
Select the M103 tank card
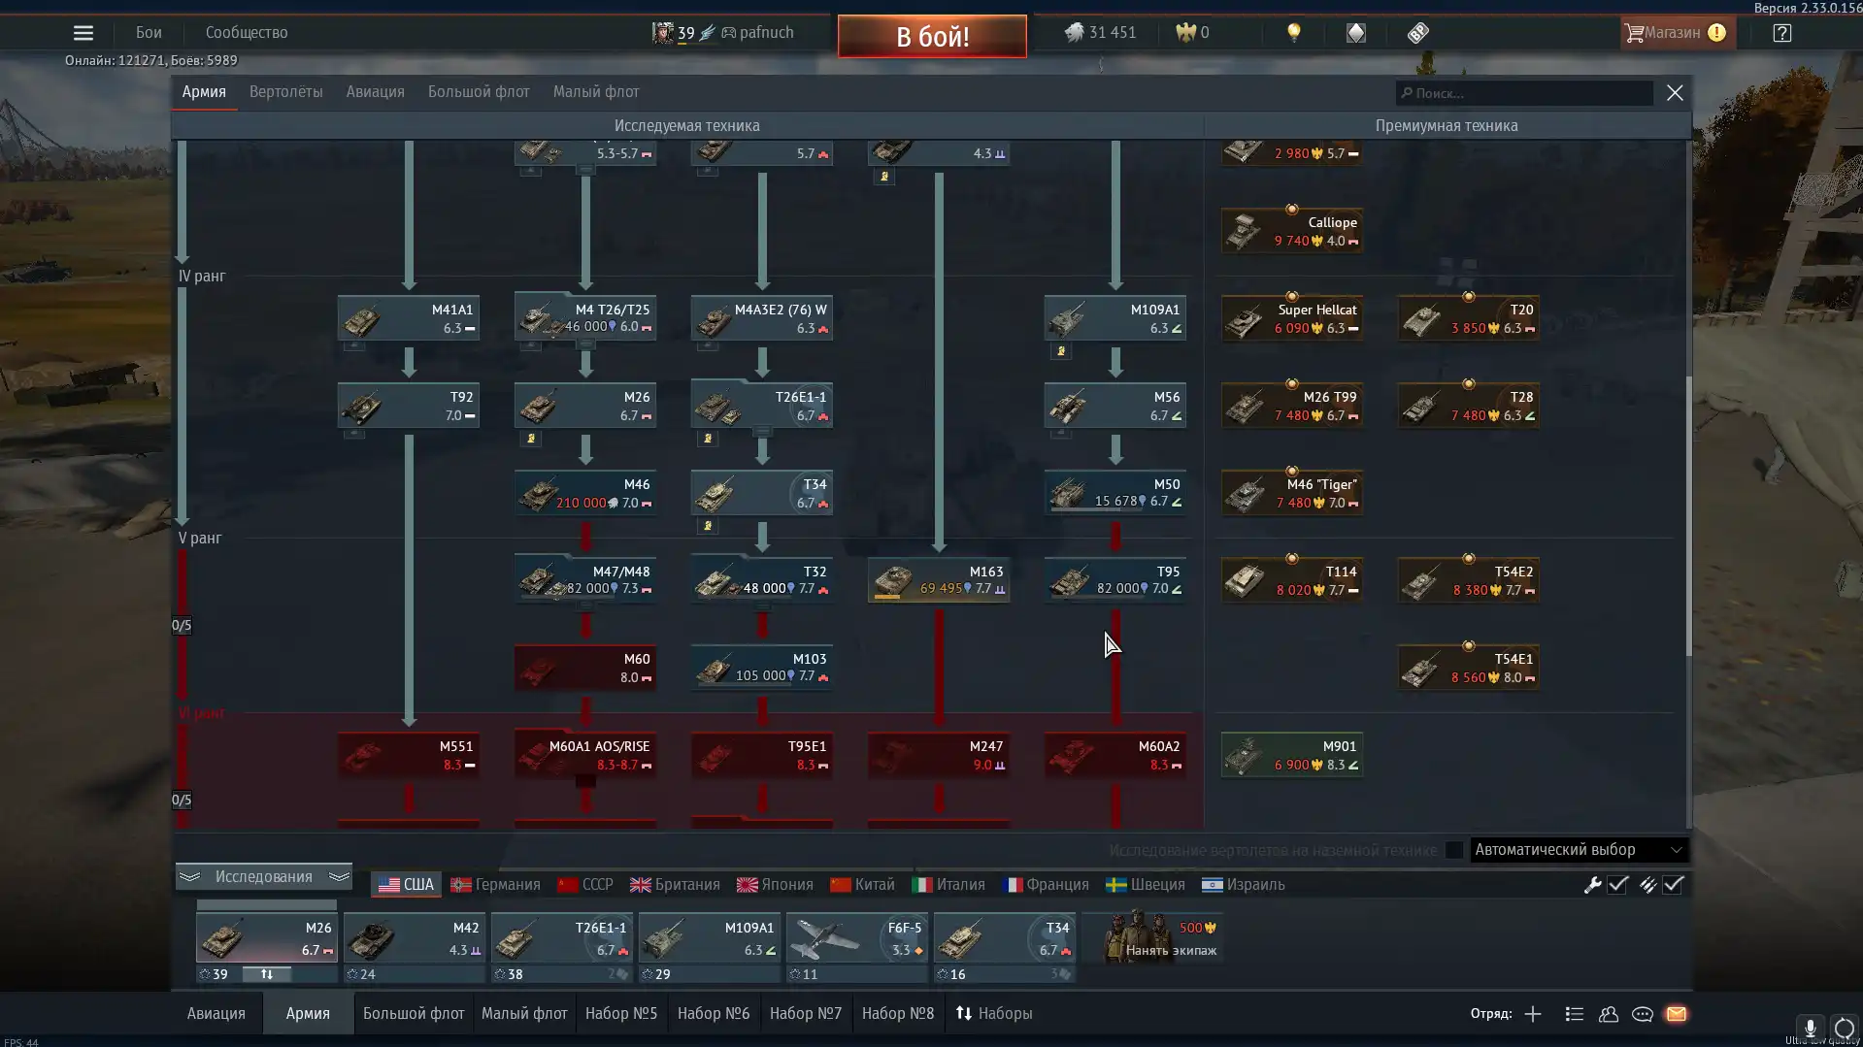pyautogui.click(x=762, y=668)
